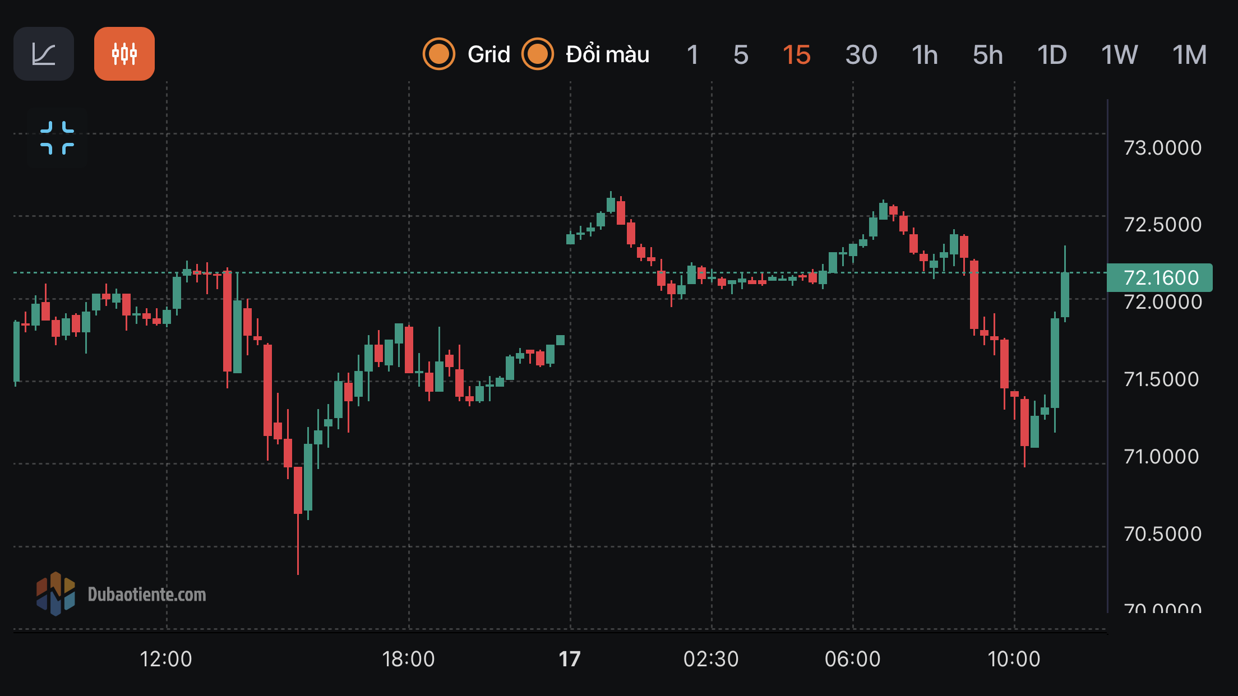Click the current price label 72.1600

[1160, 277]
